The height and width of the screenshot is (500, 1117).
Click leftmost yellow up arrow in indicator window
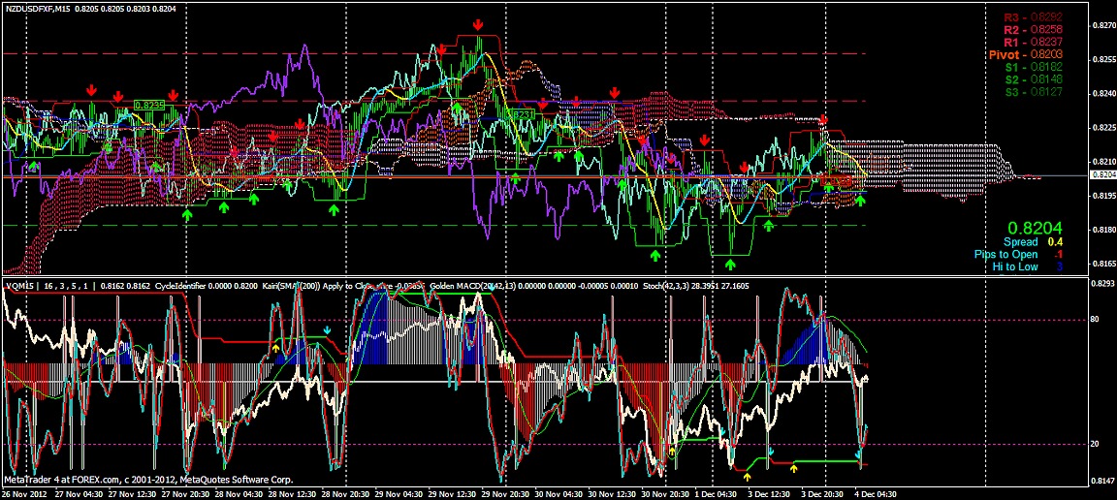(275, 346)
